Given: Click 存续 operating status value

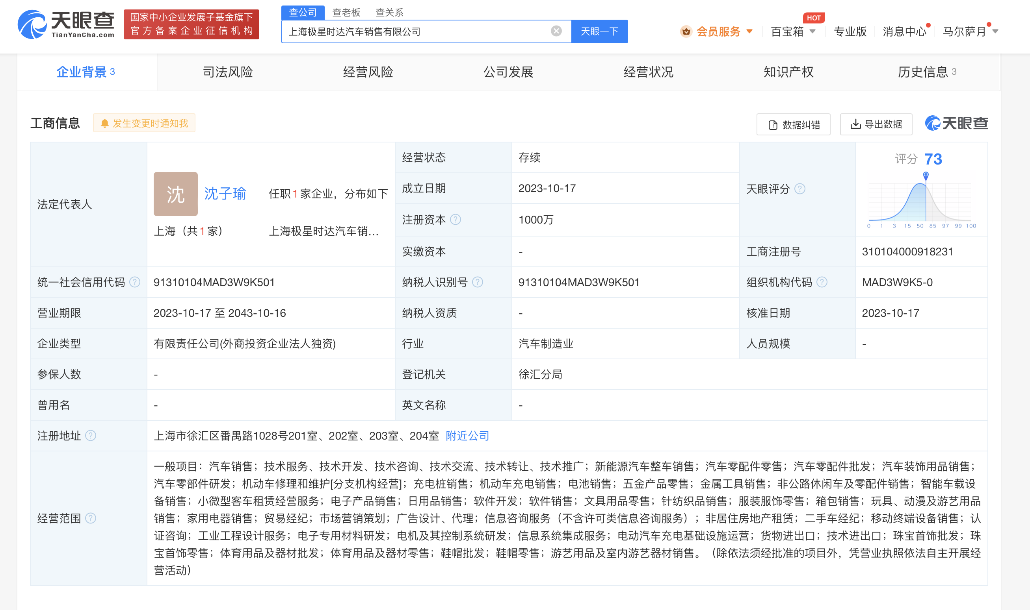Looking at the screenshot, I should [x=529, y=157].
